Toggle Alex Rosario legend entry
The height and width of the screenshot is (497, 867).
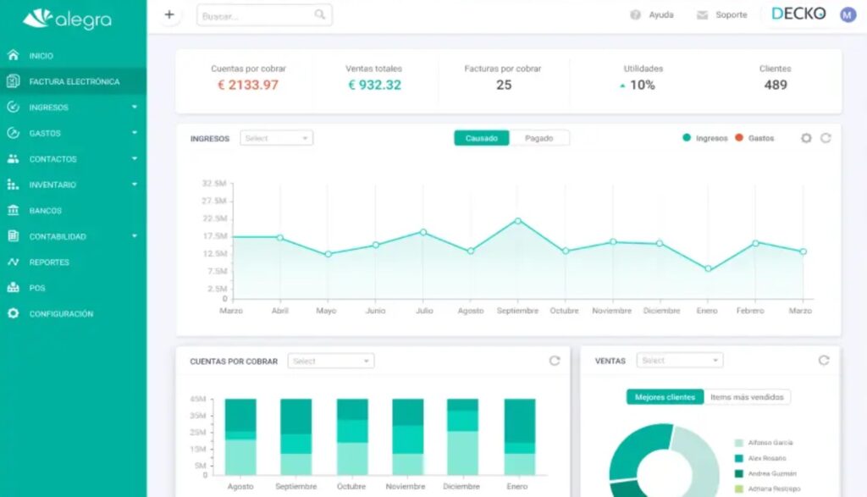760,458
